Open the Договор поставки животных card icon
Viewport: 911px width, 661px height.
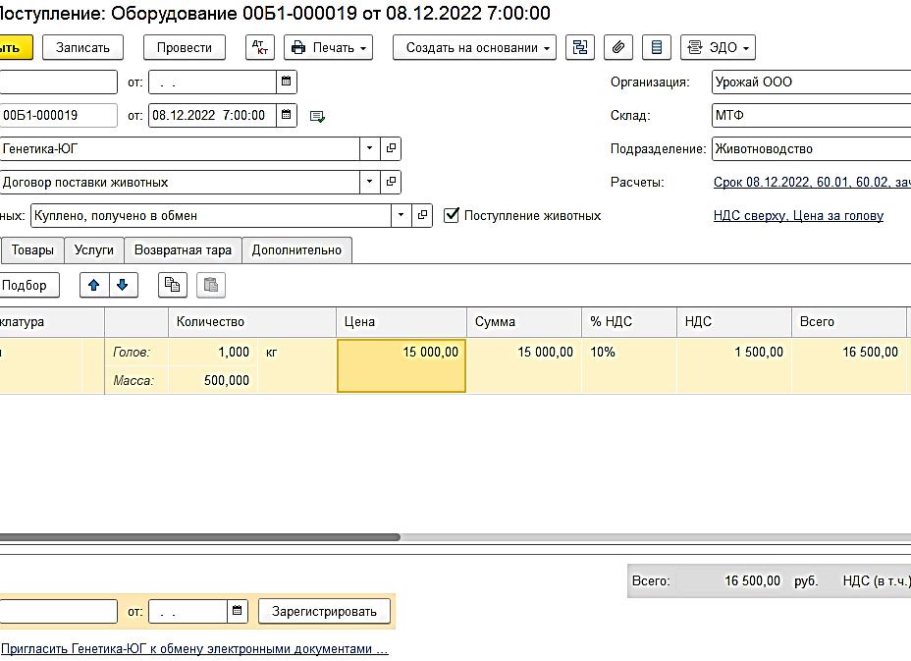[x=391, y=182]
